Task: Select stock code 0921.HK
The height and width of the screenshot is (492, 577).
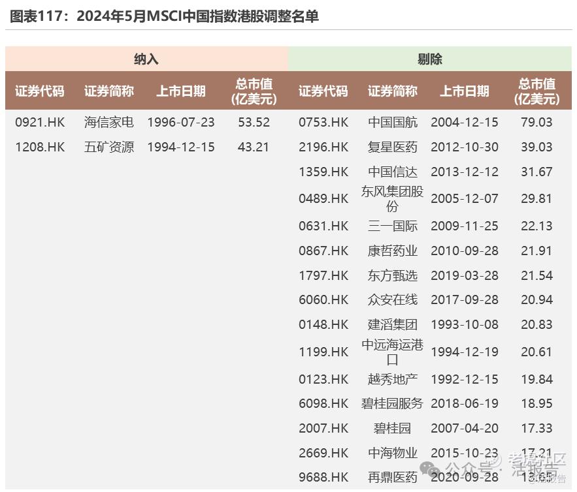Action: coord(40,122)
